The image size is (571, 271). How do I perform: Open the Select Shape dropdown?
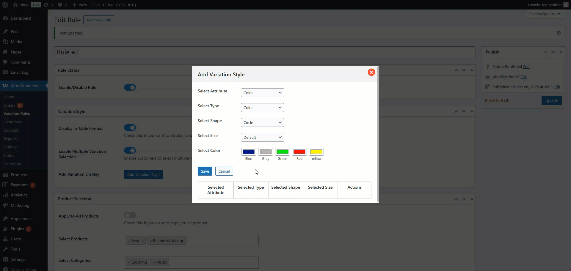click(262, 122)
